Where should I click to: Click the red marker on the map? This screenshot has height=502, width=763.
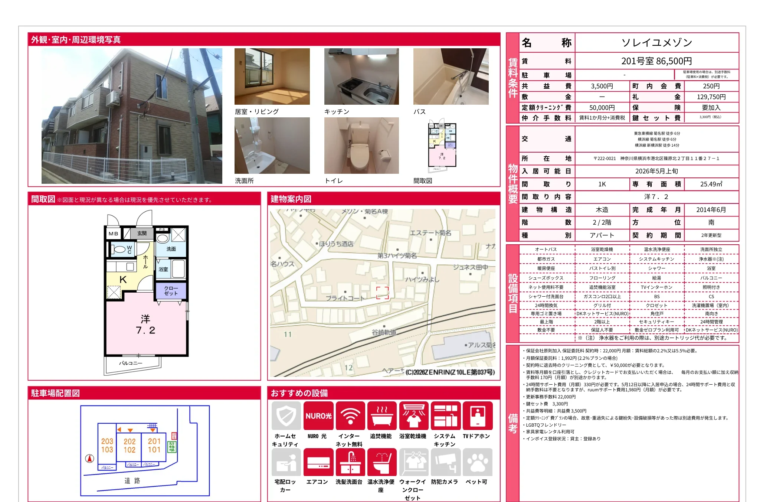tap(382, 293)
